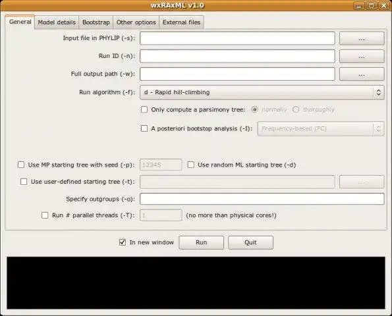Click the Input file in PHYLIP field
This screenshot has height=316, width=392.
coord(237,38)
